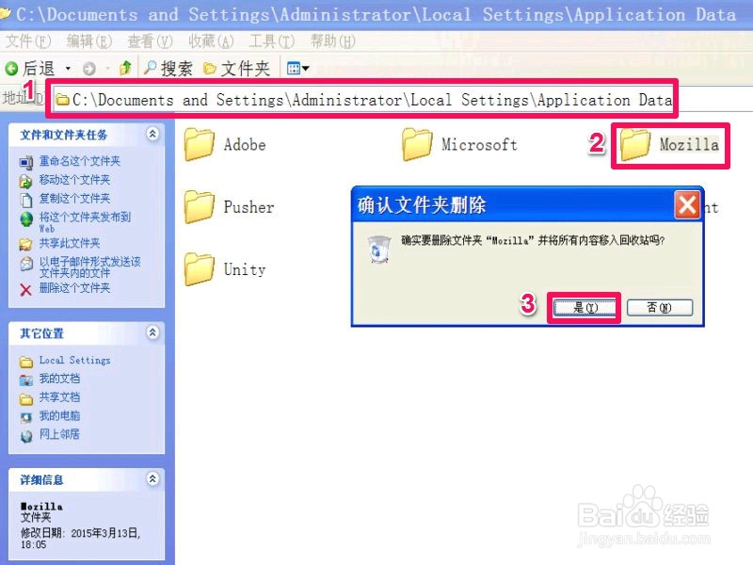Collapse the 其它位置 panel

click(x=152, y=332)
